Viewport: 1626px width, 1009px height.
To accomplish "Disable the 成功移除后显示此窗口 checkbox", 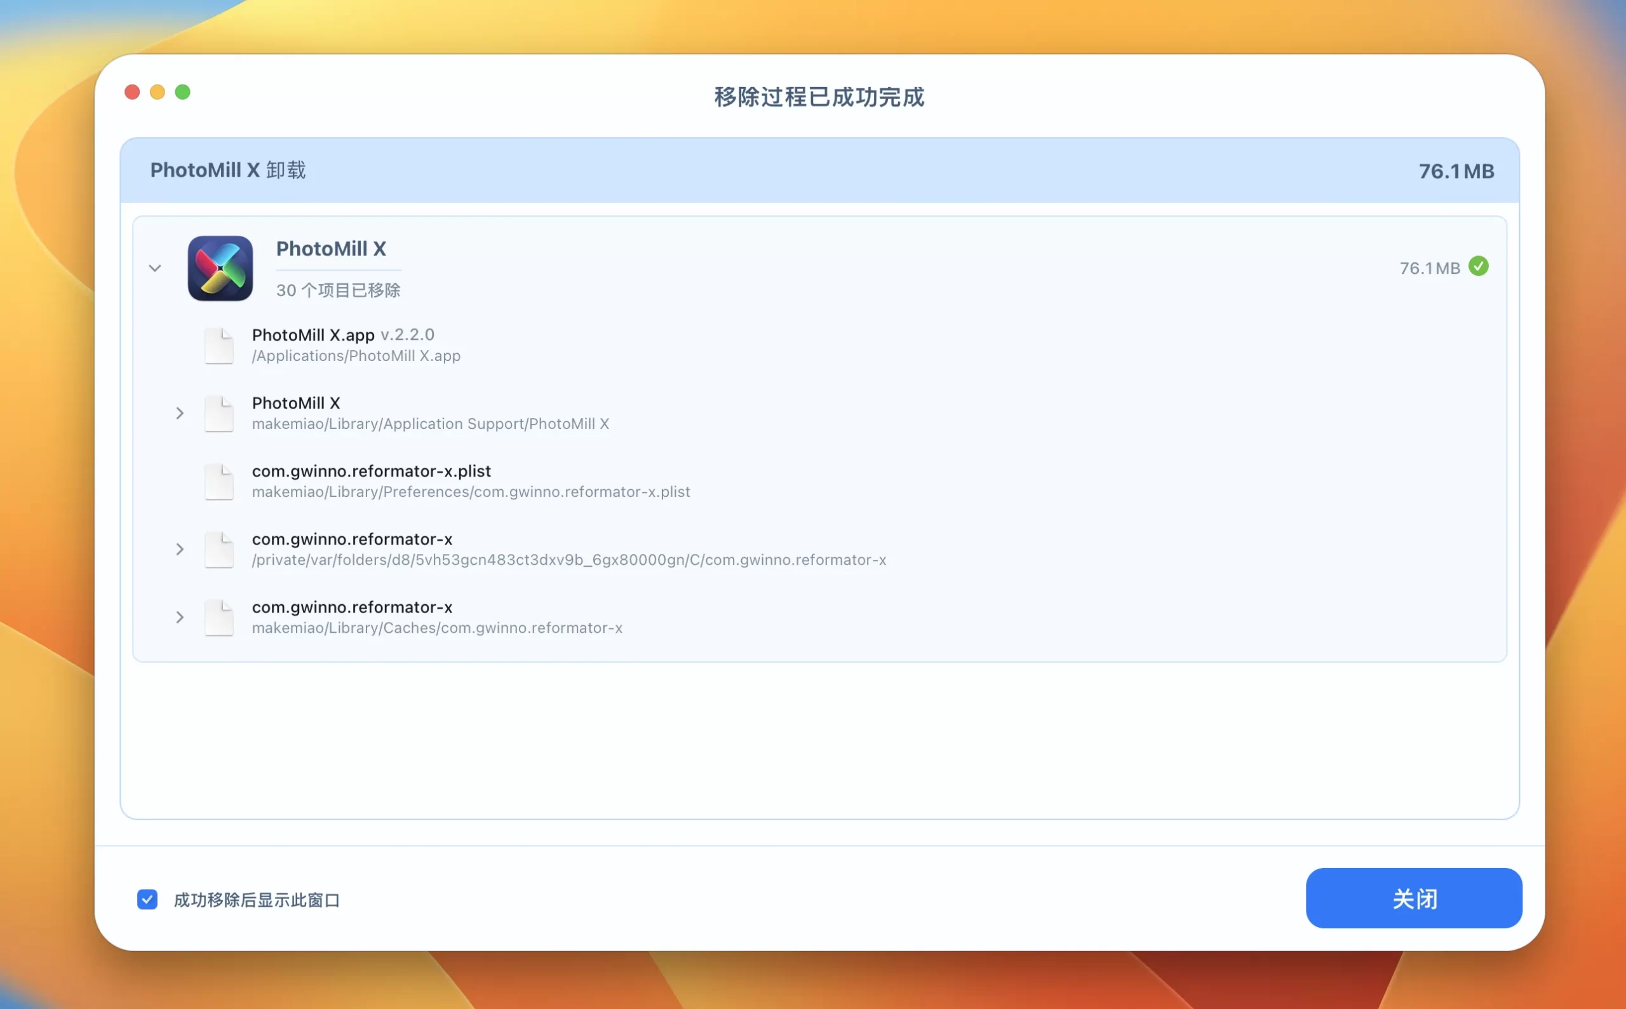I will 147,899.
